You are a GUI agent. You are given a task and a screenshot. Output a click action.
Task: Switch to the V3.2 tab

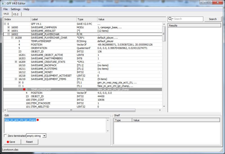16,14
